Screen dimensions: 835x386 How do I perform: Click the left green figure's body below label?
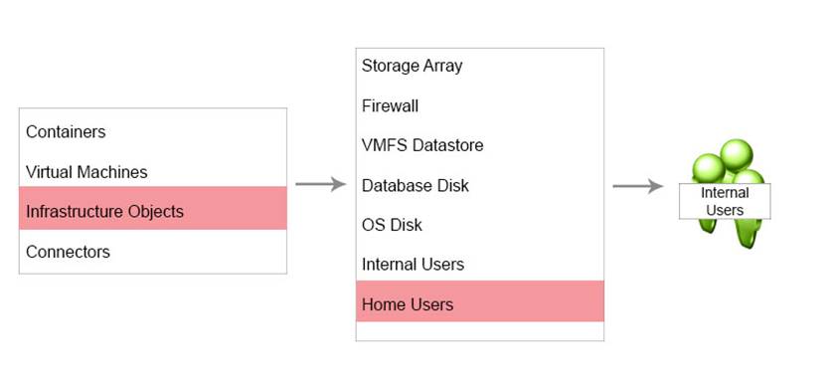(x=708, y=226)
